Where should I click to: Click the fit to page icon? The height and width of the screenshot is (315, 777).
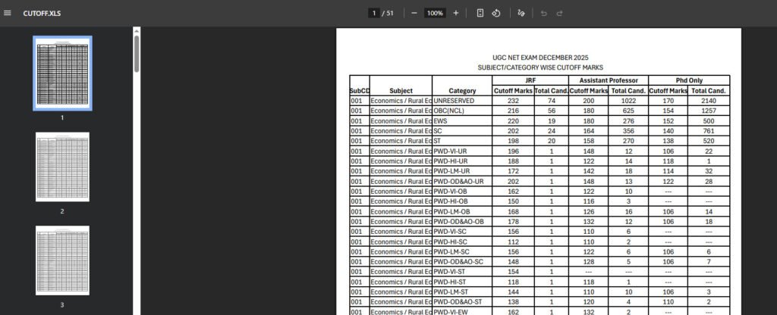click(x=480, y=13)
